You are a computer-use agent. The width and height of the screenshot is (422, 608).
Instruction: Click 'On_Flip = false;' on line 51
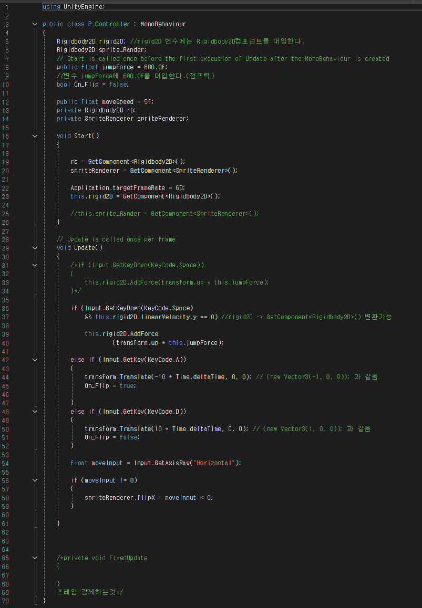click(x=112, y=437)
